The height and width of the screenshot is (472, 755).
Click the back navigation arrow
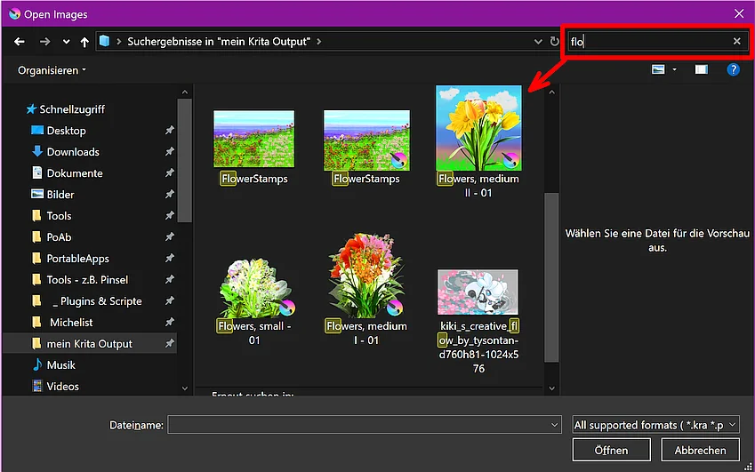(x=20, y=42)
